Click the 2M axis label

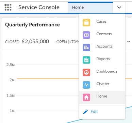point(12,80)
